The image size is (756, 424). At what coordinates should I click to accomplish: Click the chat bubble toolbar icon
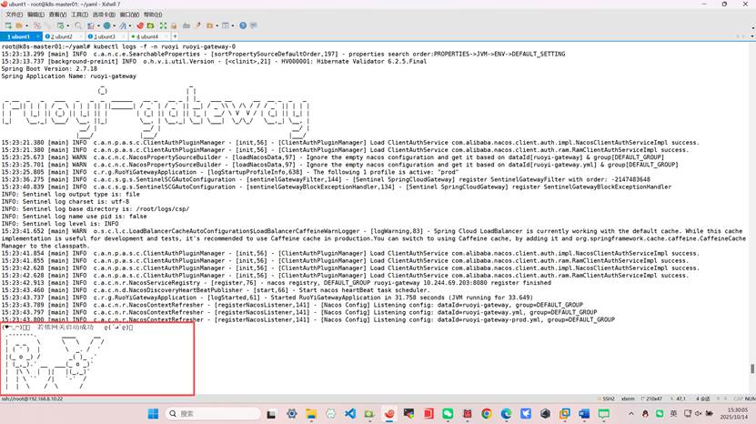click(x=254, y=25)
